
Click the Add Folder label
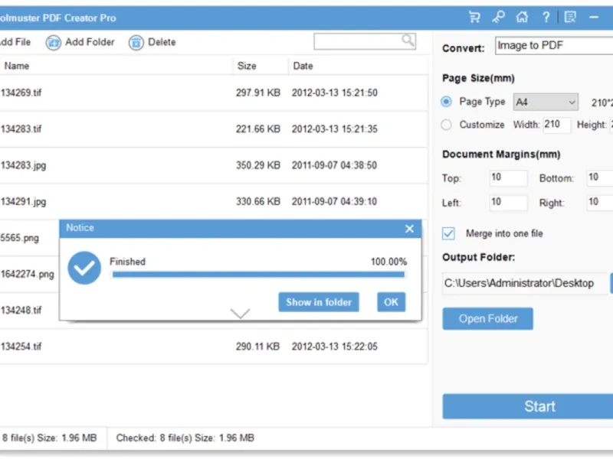point(90,42)
